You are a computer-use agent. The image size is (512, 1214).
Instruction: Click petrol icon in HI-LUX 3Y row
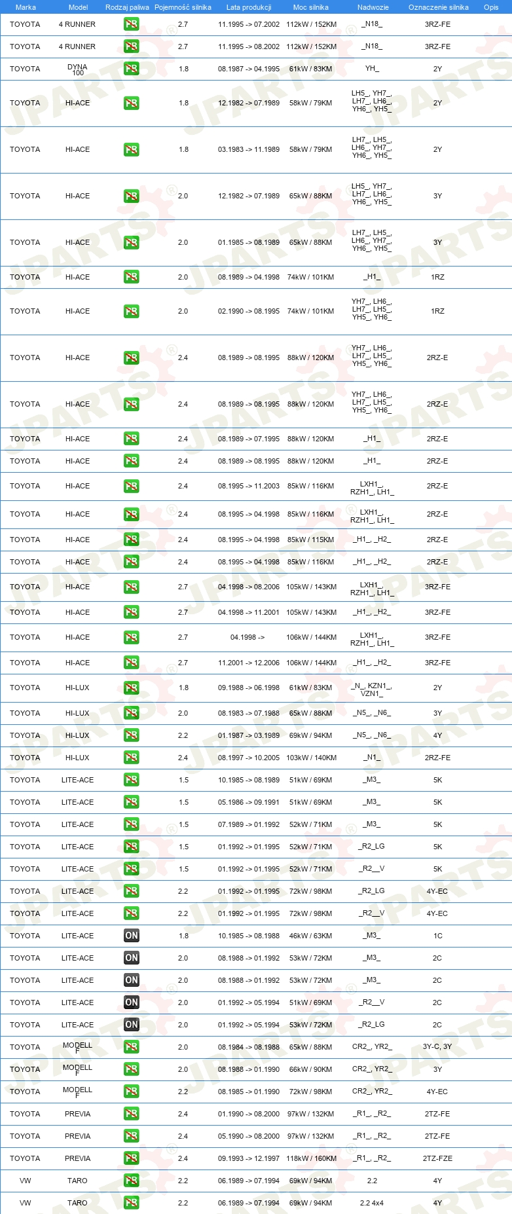coord(132,713)
